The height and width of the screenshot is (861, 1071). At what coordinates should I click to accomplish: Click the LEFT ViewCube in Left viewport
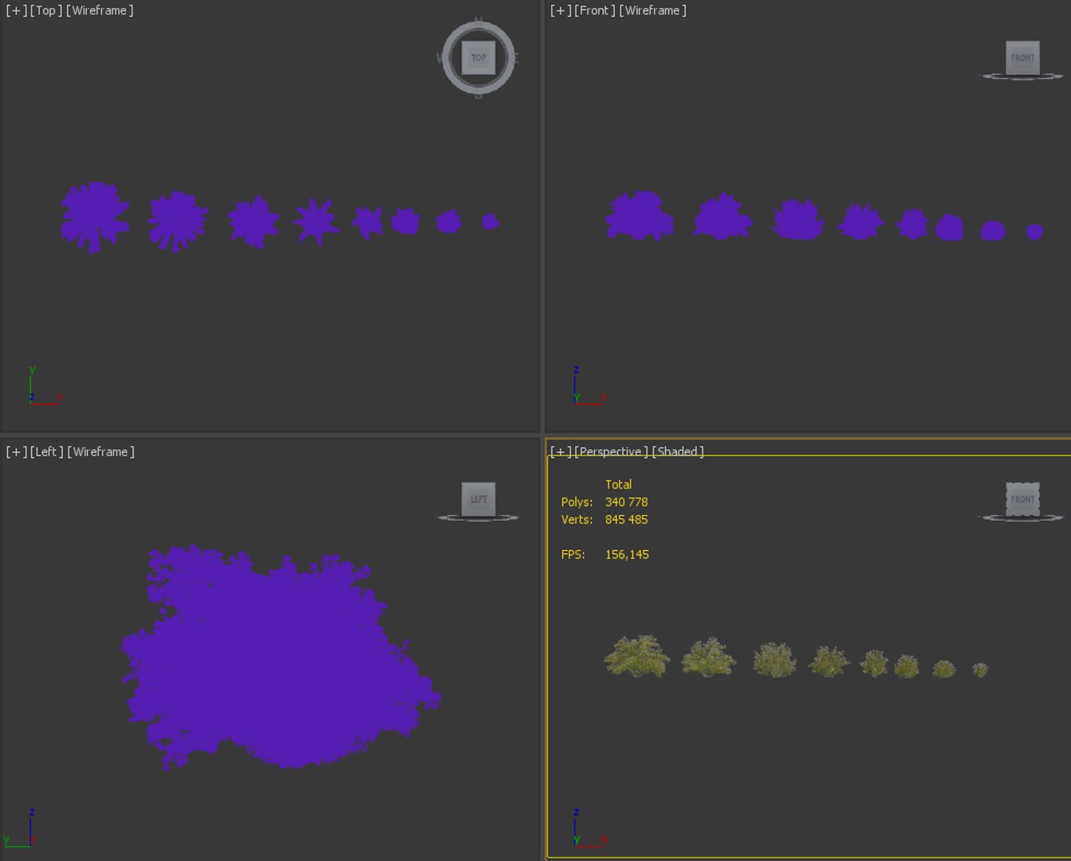pyautogui.click(x=478, y=499)
